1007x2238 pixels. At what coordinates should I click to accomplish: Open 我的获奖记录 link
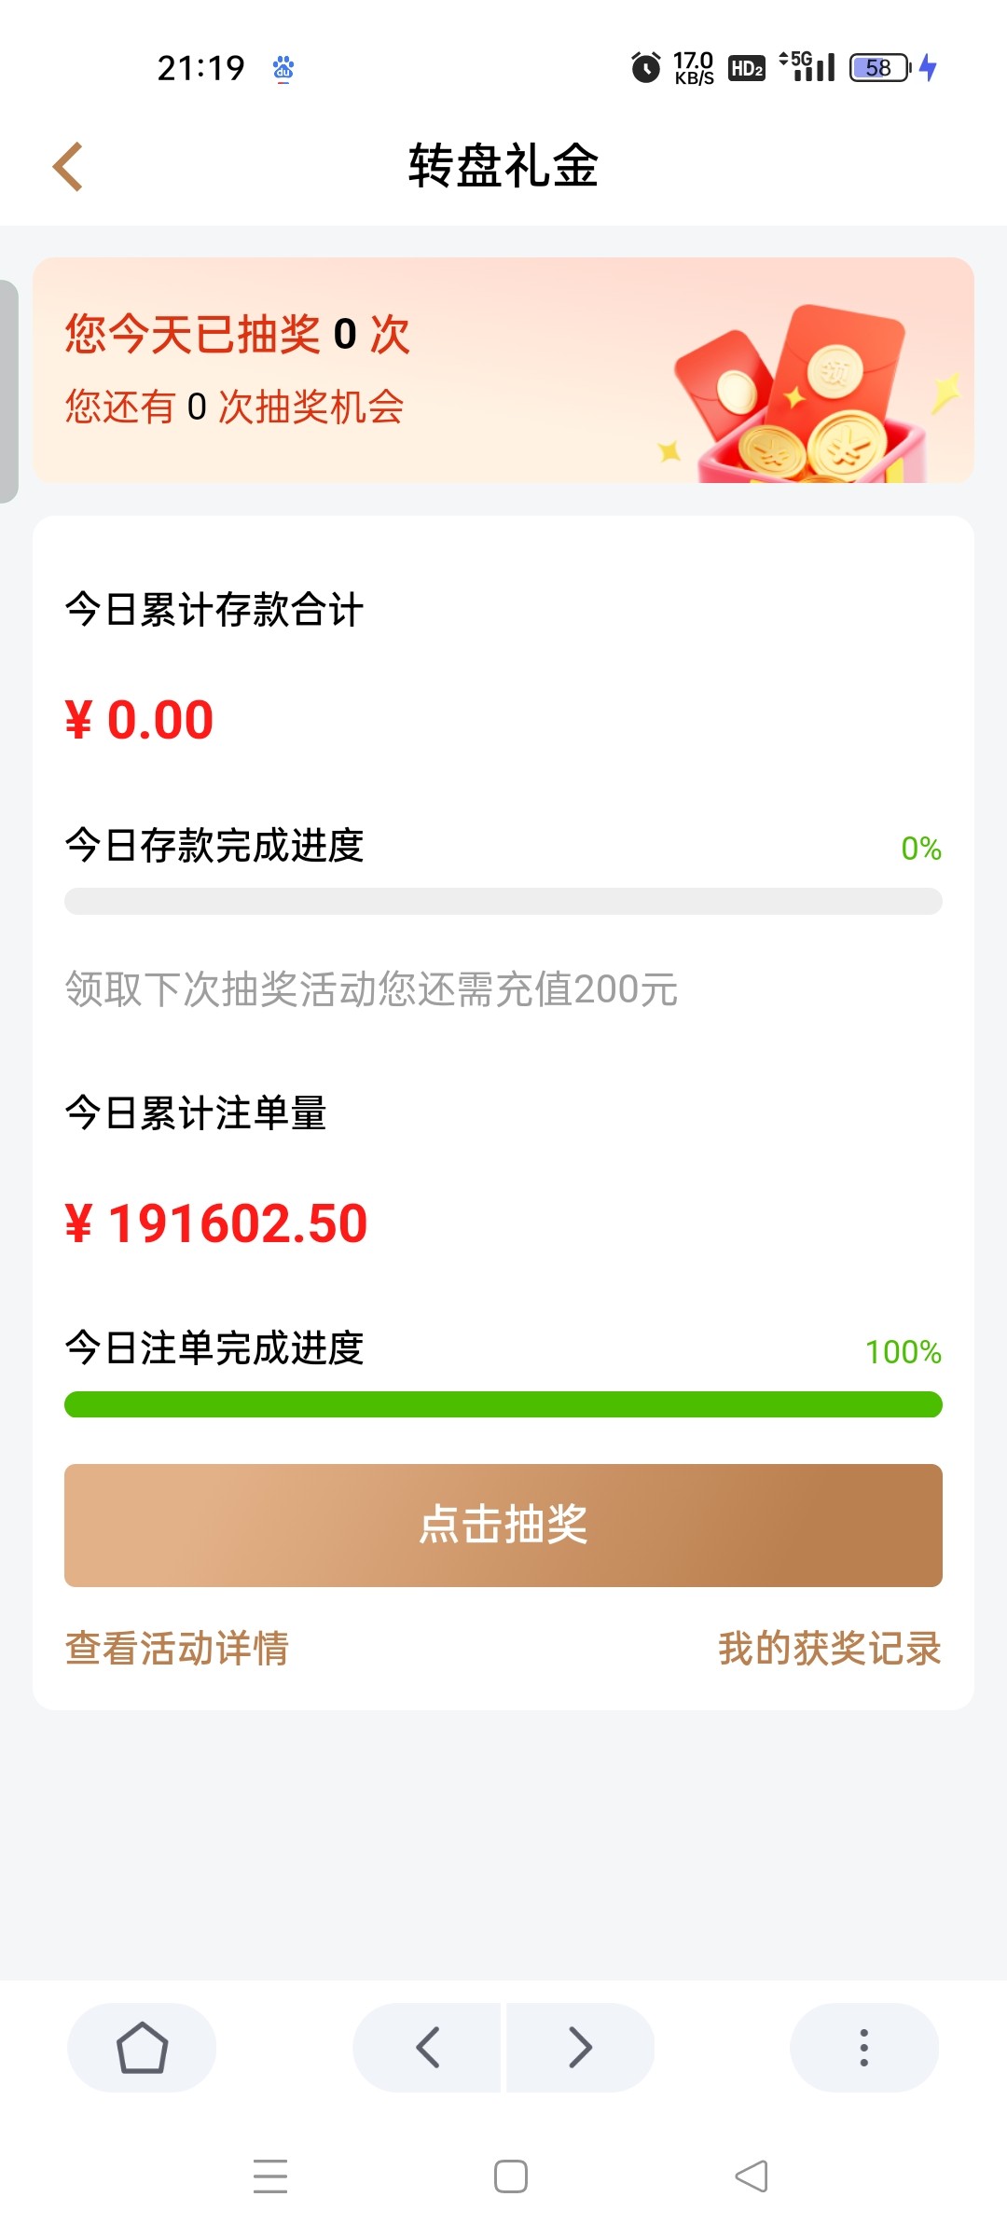pos(829,1648)
